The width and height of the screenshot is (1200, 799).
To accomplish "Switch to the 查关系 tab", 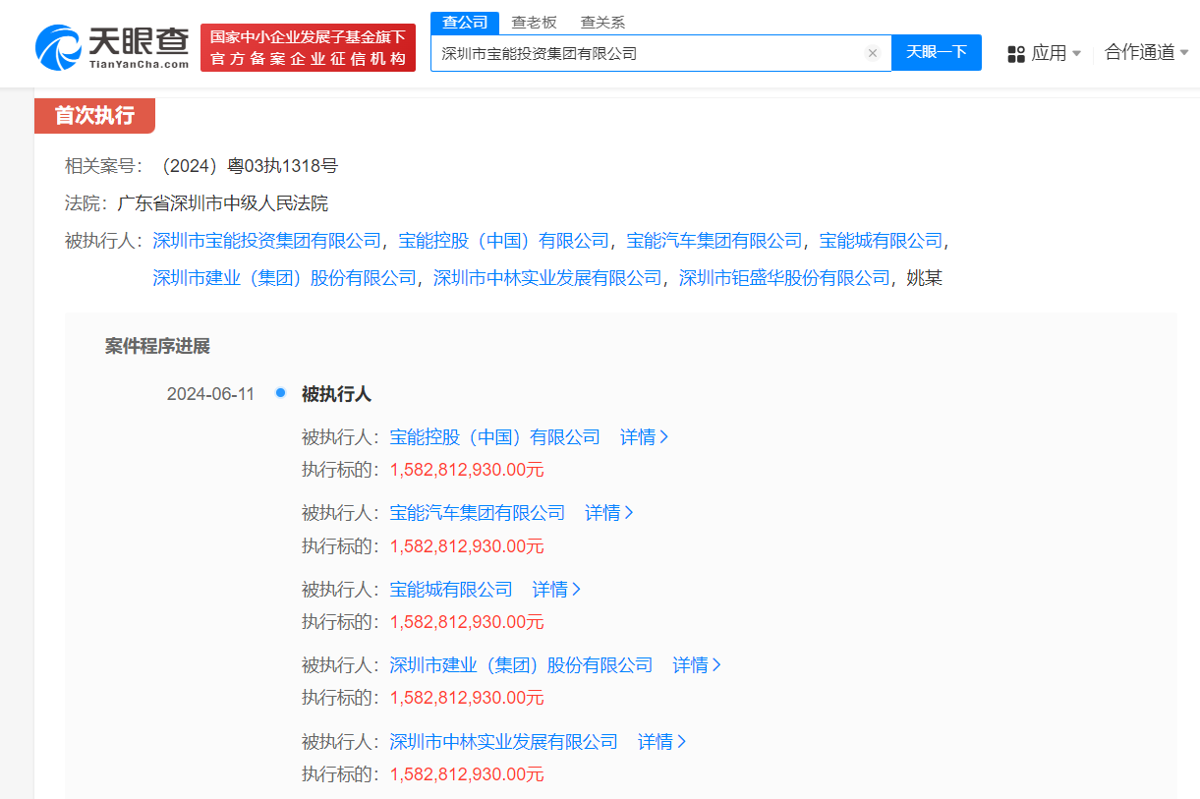I will pos(602,23).
